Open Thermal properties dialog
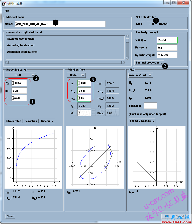 pyautogui.click(x=149, y=63)
